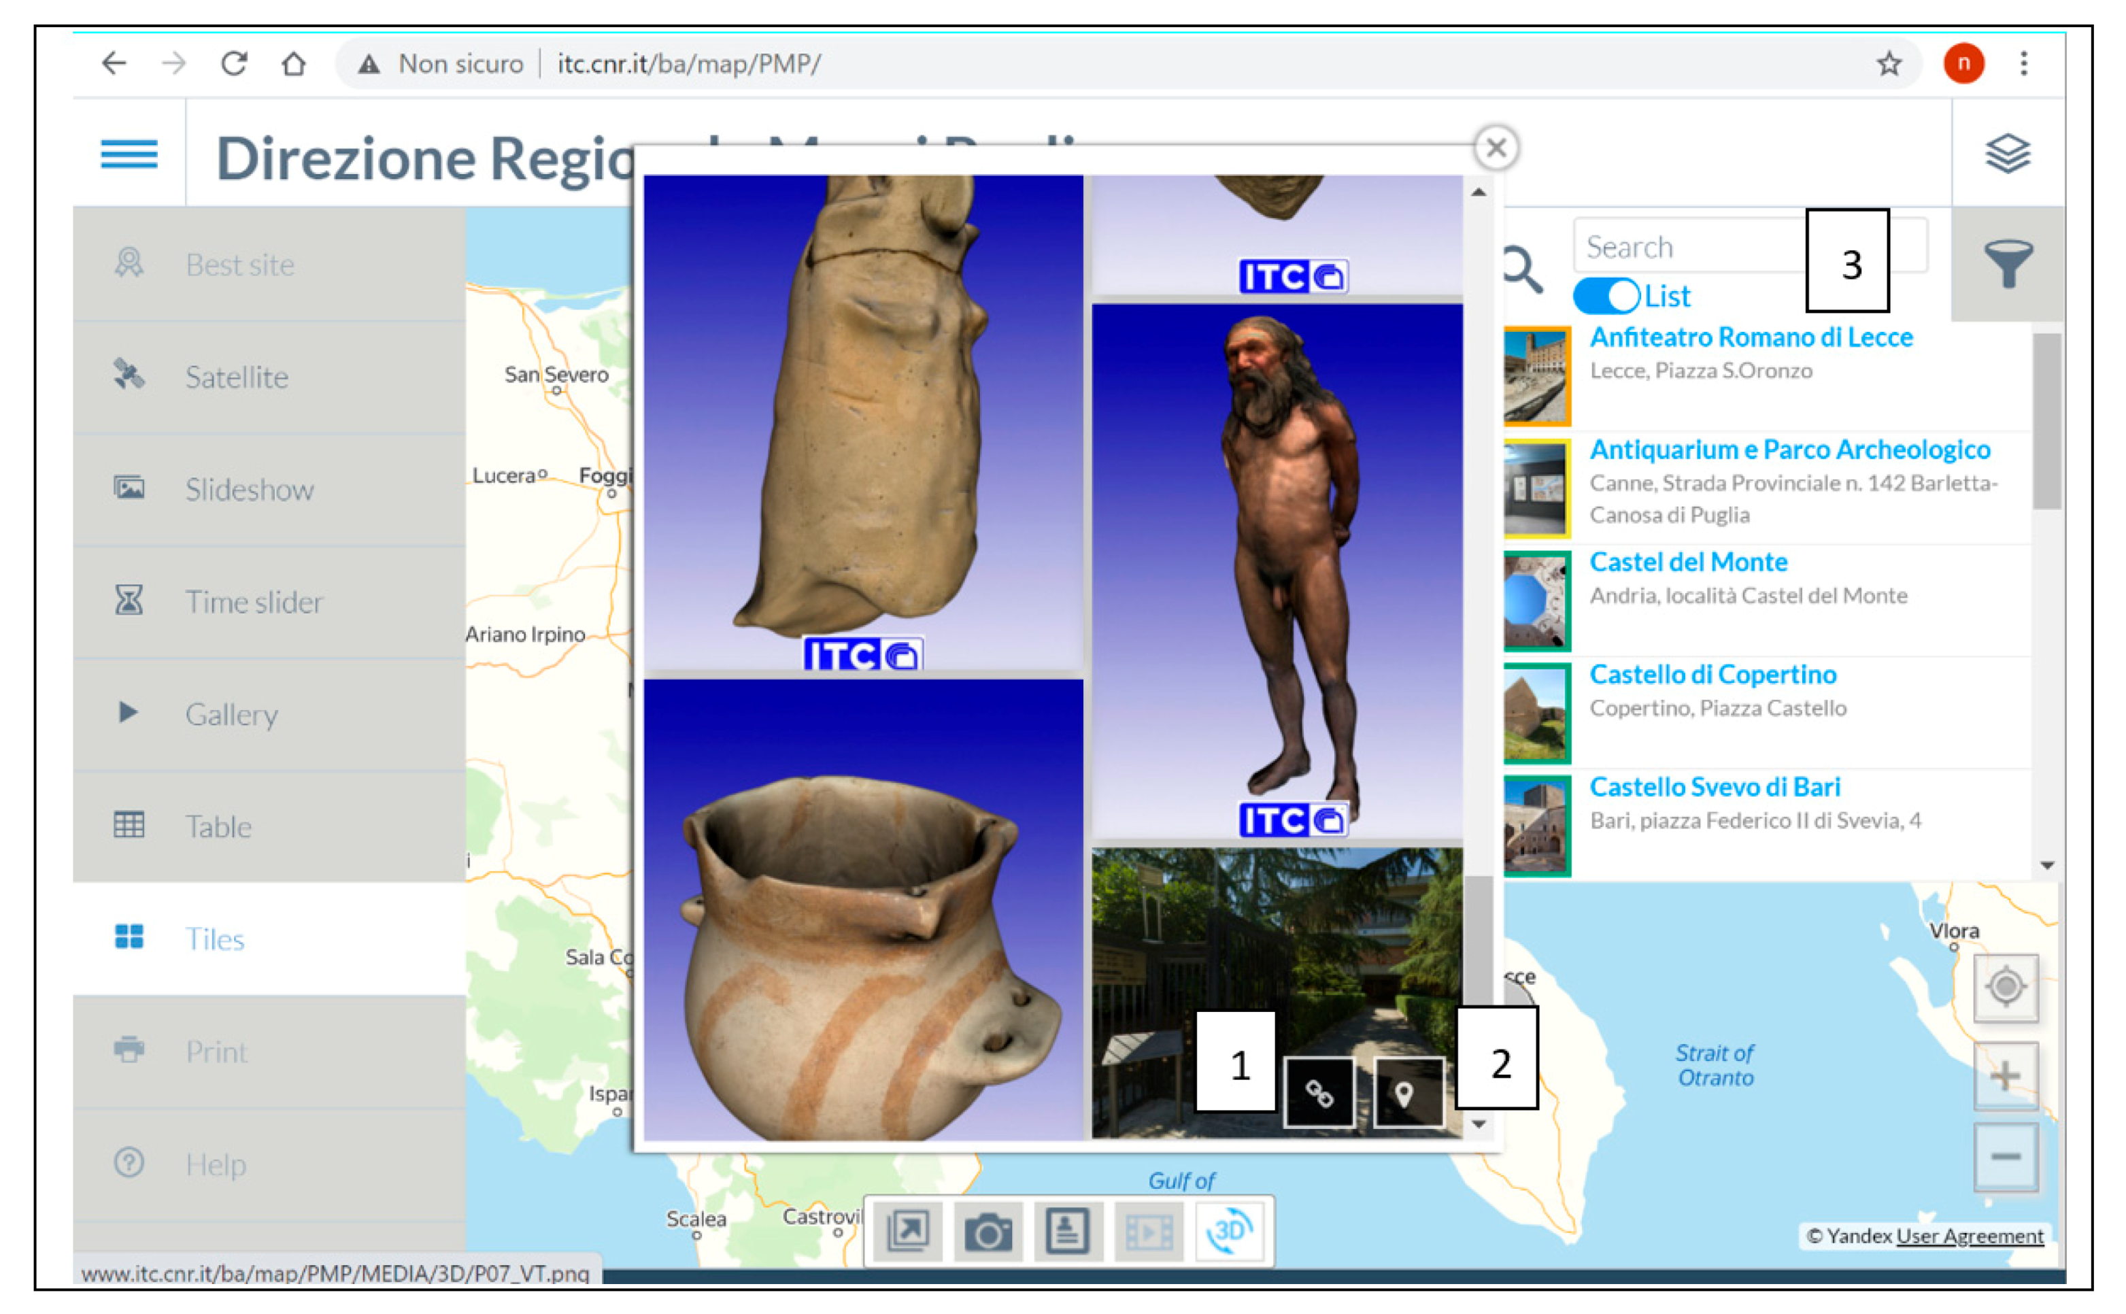This screenshot has width=2126, height=1314.
Task: Click the magnifier search icon
Action: 1521,269
